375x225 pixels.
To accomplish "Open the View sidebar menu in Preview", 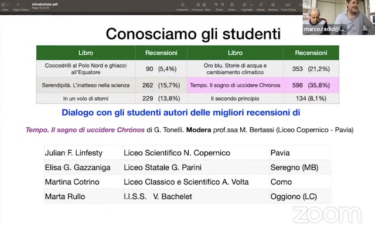I will point(5,5).
